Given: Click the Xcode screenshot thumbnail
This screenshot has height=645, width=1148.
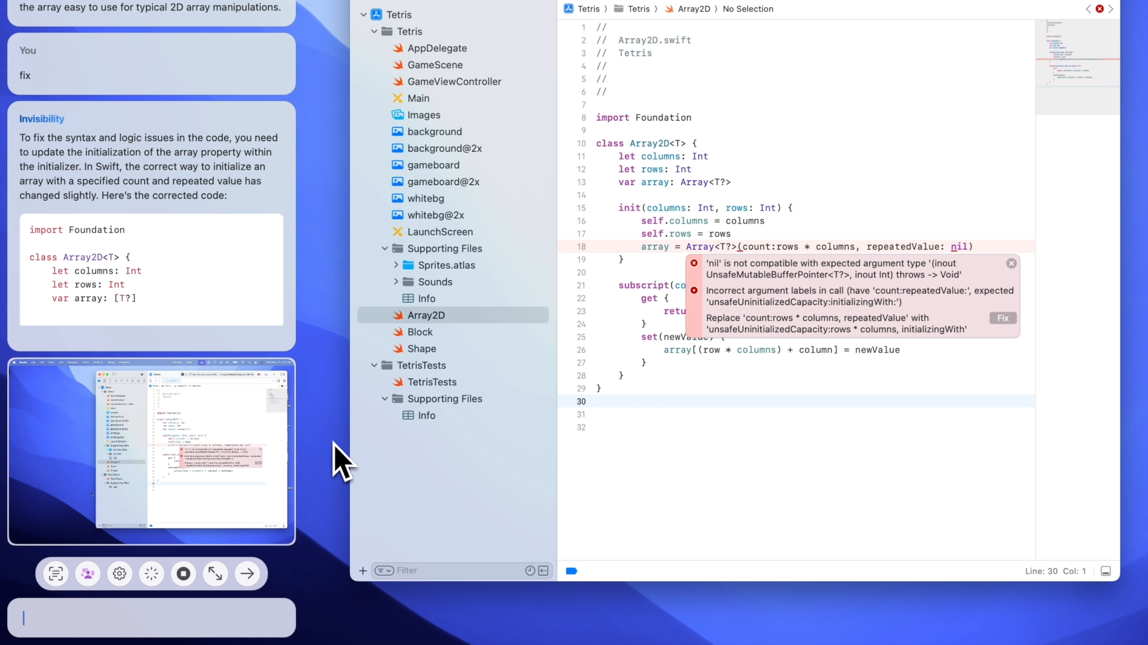Looking at the screenshot, I should (x=151, y=451).
